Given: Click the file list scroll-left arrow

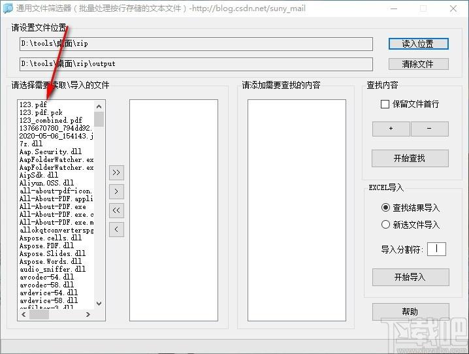Looking at the screenshot, I should [x=24, y=315].
